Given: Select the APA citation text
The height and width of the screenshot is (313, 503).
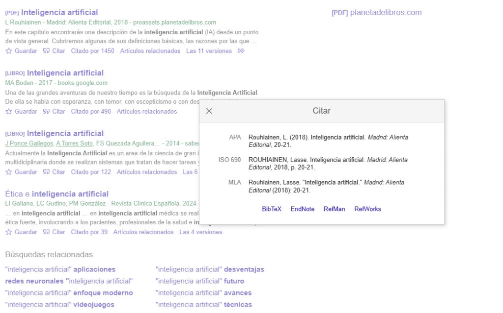Looking at the screenshot, I should pos(328,141).
